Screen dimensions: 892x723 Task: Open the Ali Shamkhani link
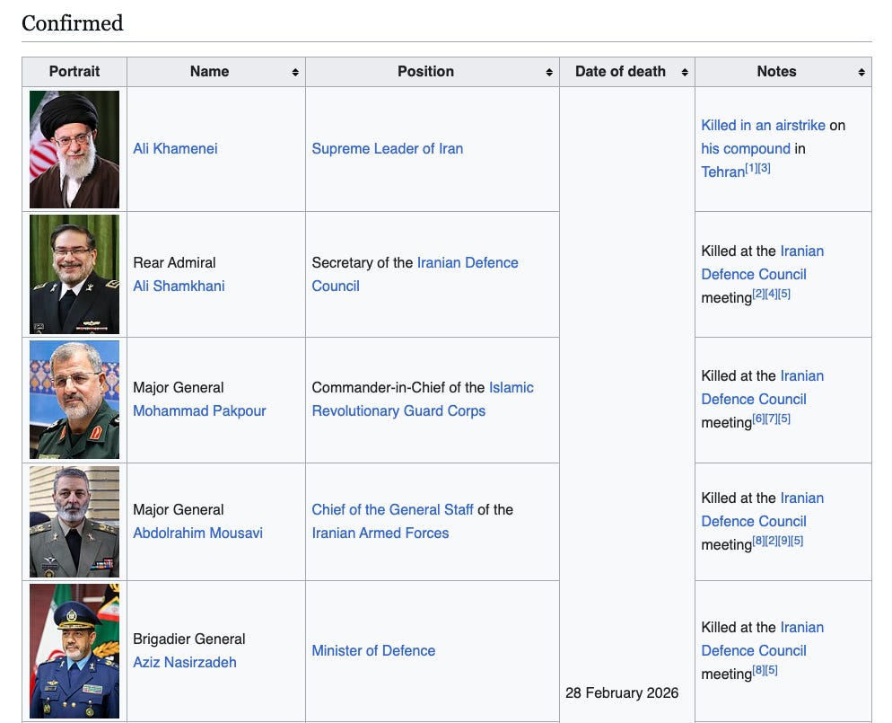(179, 286)
